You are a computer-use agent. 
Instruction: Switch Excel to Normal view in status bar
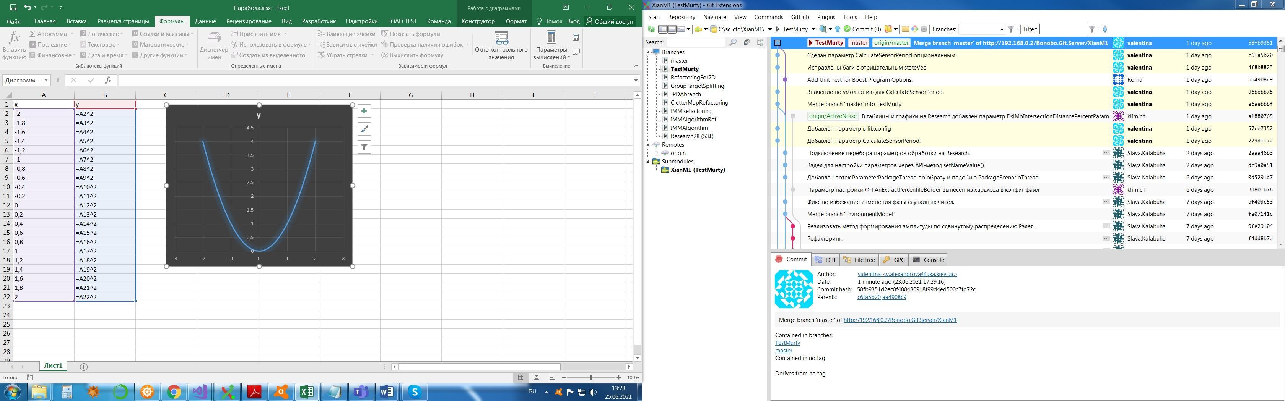click(x=521, y=378)
